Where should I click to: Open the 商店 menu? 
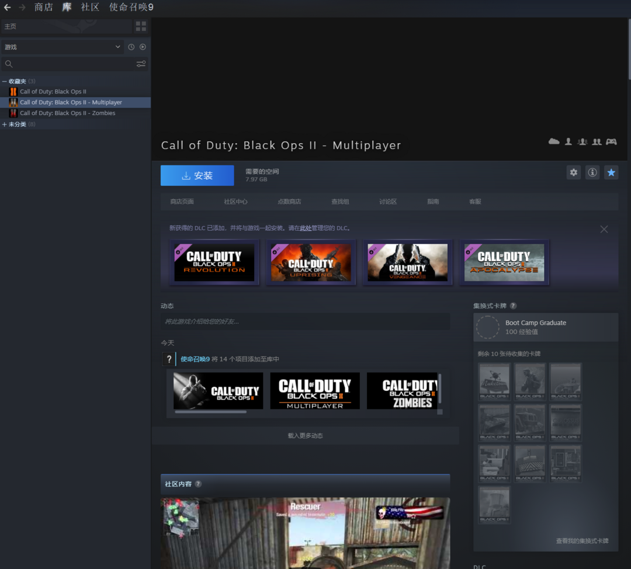[x=43, y=7]
